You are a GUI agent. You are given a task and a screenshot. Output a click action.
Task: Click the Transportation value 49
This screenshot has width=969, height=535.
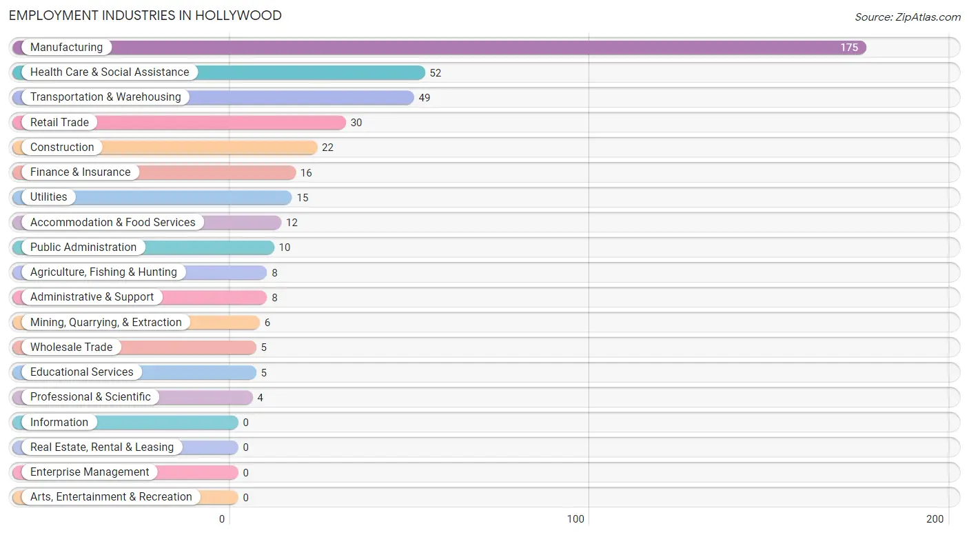(x=425, y=98)
